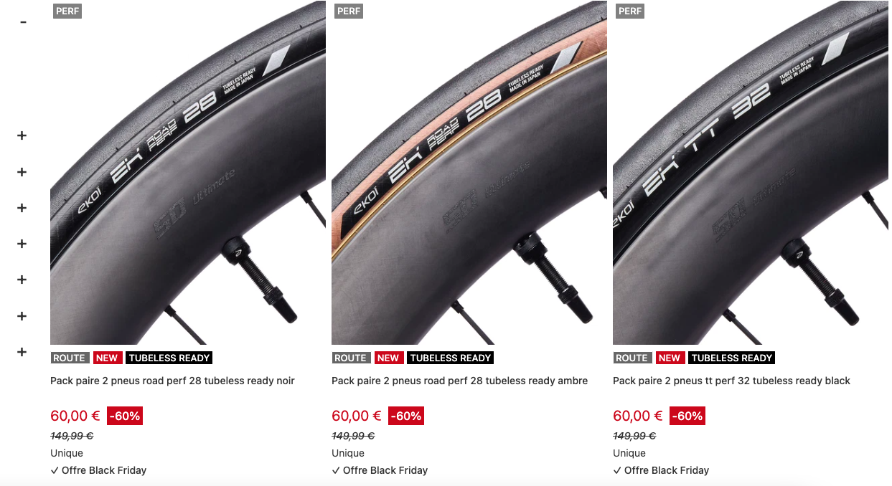Click PERF badge on the ambre tire
Image resolution: width=892 pixels, height=486 pixels.
click(x=349, y=11)
